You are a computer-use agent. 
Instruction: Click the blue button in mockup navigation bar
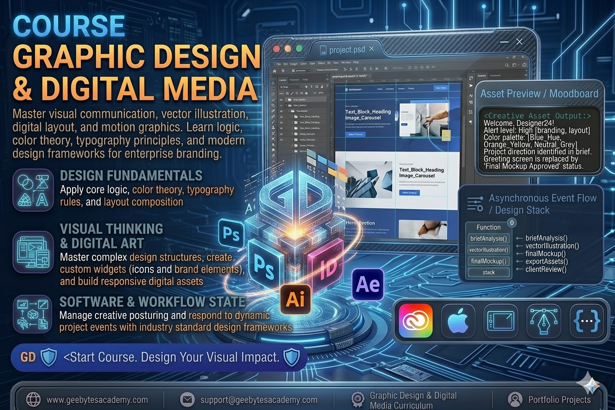click(441, 88)
